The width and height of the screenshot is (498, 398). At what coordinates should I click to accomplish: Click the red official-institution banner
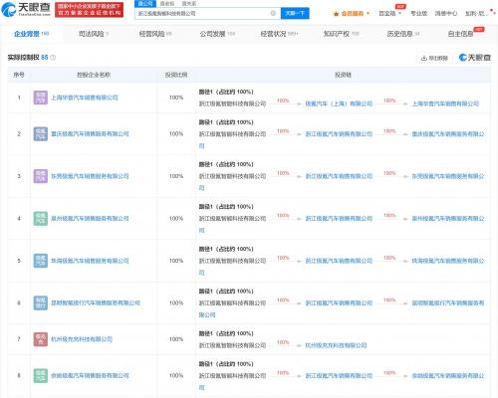89,10
